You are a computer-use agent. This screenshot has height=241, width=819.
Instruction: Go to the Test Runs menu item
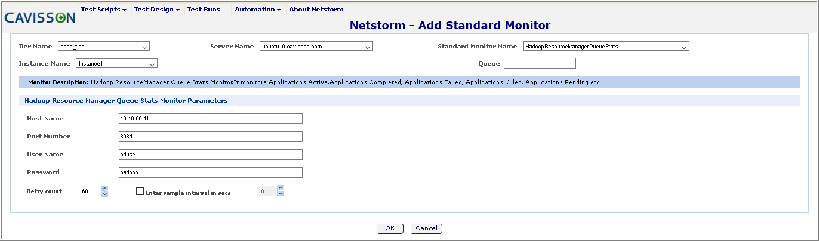point(204,10)
